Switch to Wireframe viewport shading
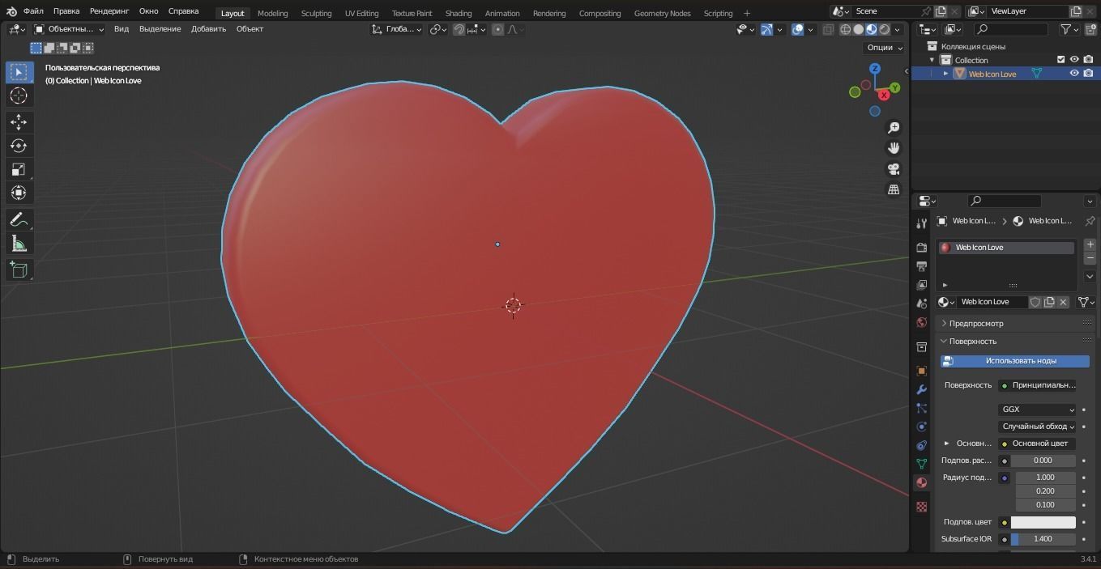This screenshot has height=569, width=1101. pos(846,29)
